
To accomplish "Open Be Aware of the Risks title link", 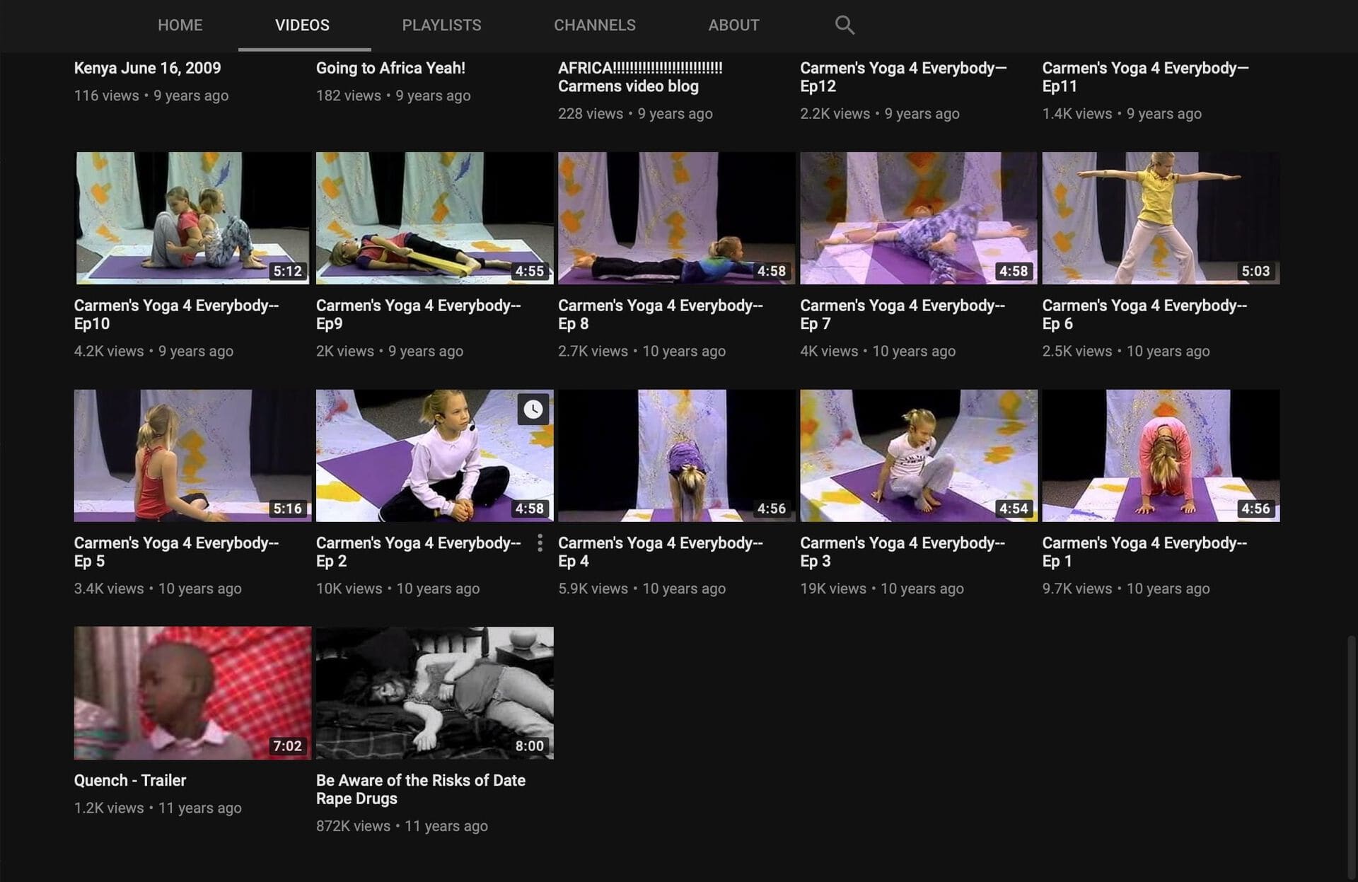I will coord(421,789).
